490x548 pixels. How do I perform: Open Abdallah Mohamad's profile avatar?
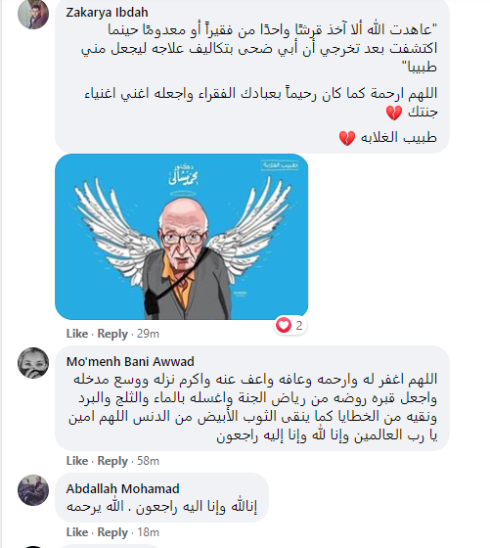coord(33,490)
